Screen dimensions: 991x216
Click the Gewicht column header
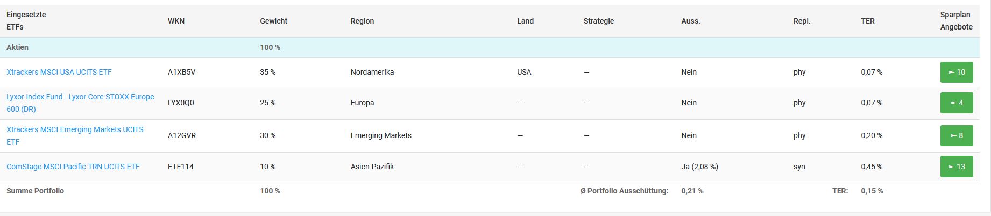point(273,21)
